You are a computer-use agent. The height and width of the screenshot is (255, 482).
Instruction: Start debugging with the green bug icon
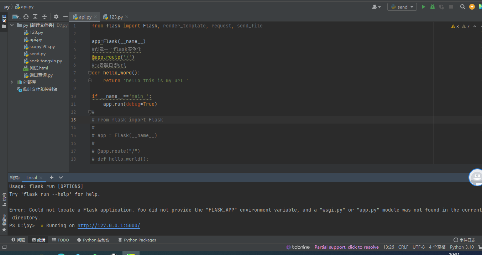(x=433, y=7)
